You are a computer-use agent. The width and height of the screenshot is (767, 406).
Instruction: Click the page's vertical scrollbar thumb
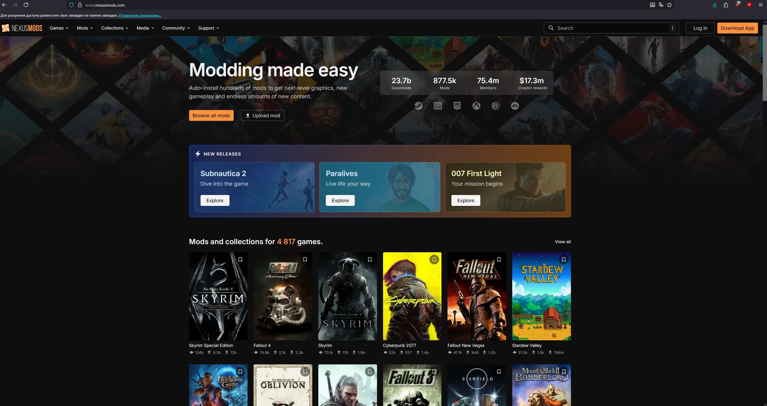click(x=765, y=63)
